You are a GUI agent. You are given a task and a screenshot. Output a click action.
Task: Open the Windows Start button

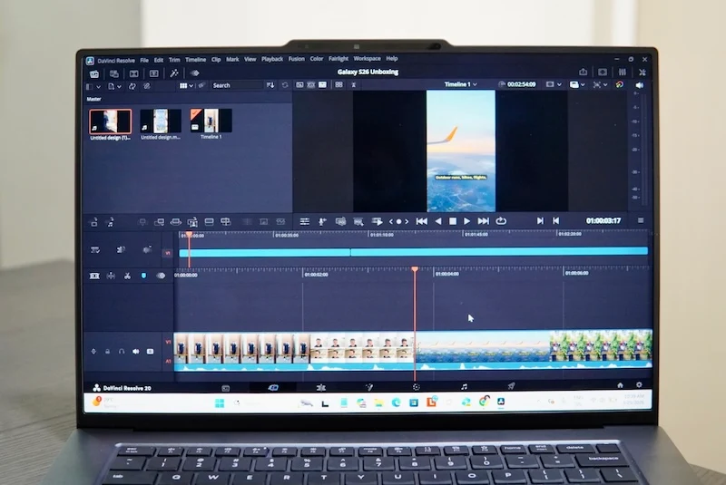point(220,403)
